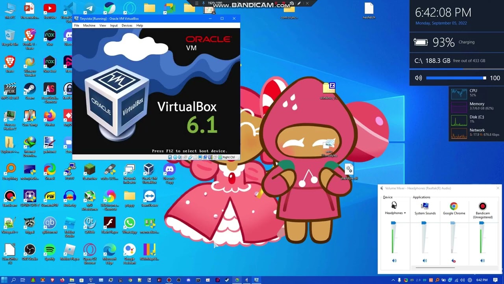Viewport: 504px width, 284px height.
Task: Click the Disk (C:) usage widget
Action: click(x=459, y=120)
